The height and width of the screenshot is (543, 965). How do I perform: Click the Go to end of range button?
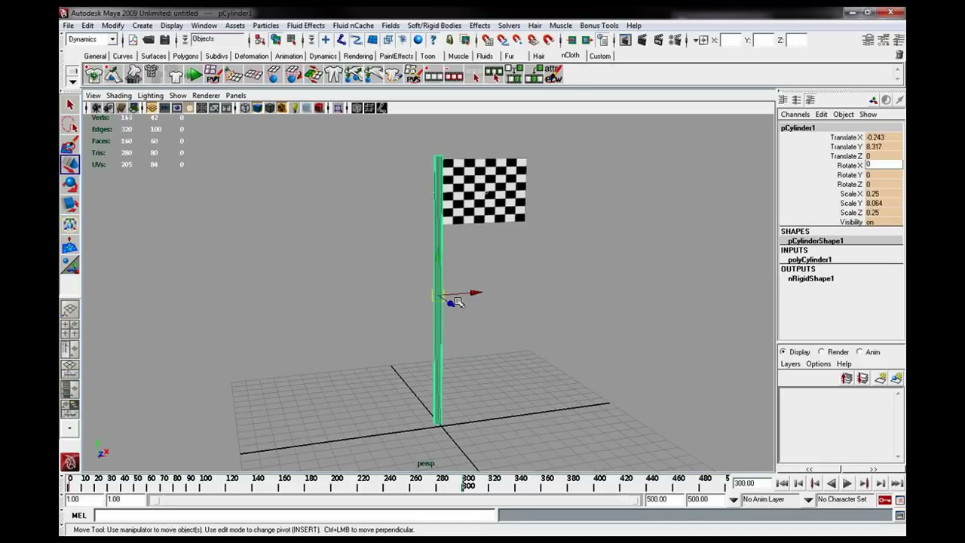click(897, 483)
